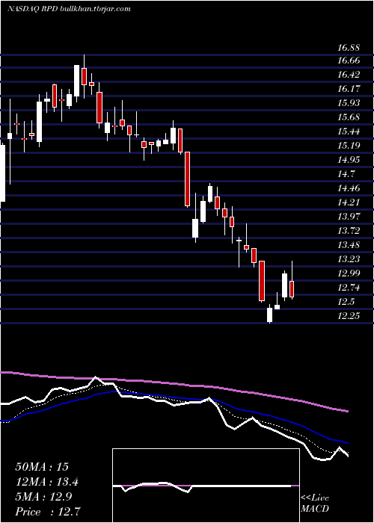374x523 pixels.
Task: Click the 13.23 price axis label
Action: pyautogui.click(x=349, y=259)
